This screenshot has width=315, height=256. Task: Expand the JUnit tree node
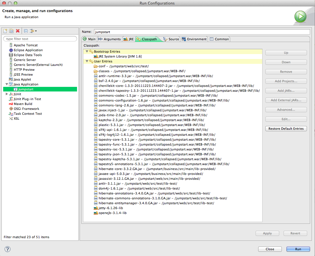[7, 94]
